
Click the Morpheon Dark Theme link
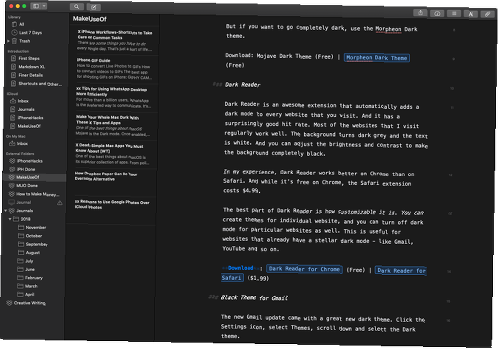[376, 58]
